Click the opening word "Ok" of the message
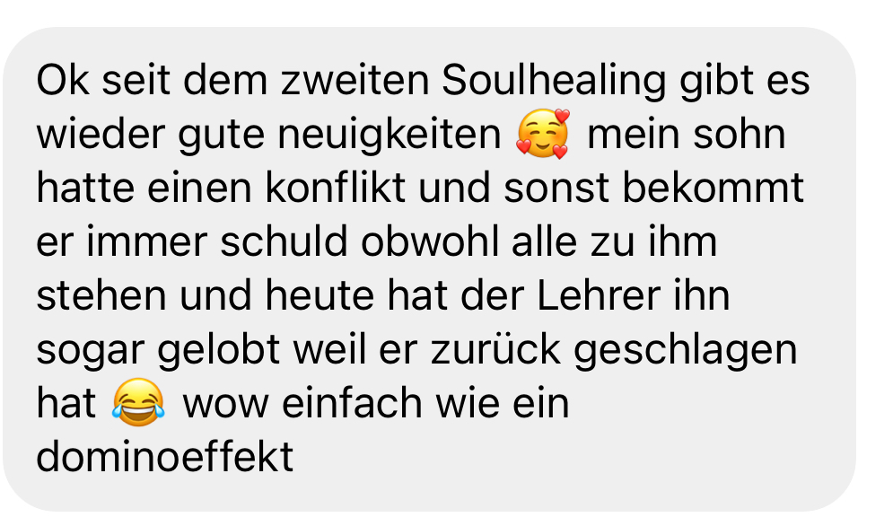893x526 pixels. [x=63, y=81]
